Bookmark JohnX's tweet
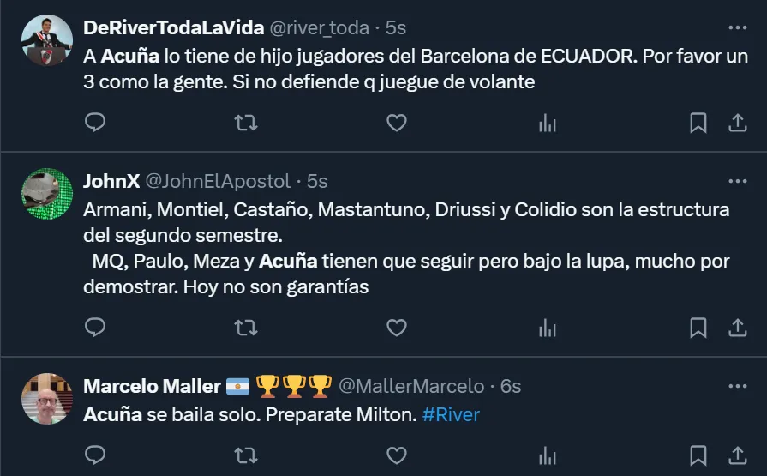This screenshot has width=767, height=476. pos(698,328)
